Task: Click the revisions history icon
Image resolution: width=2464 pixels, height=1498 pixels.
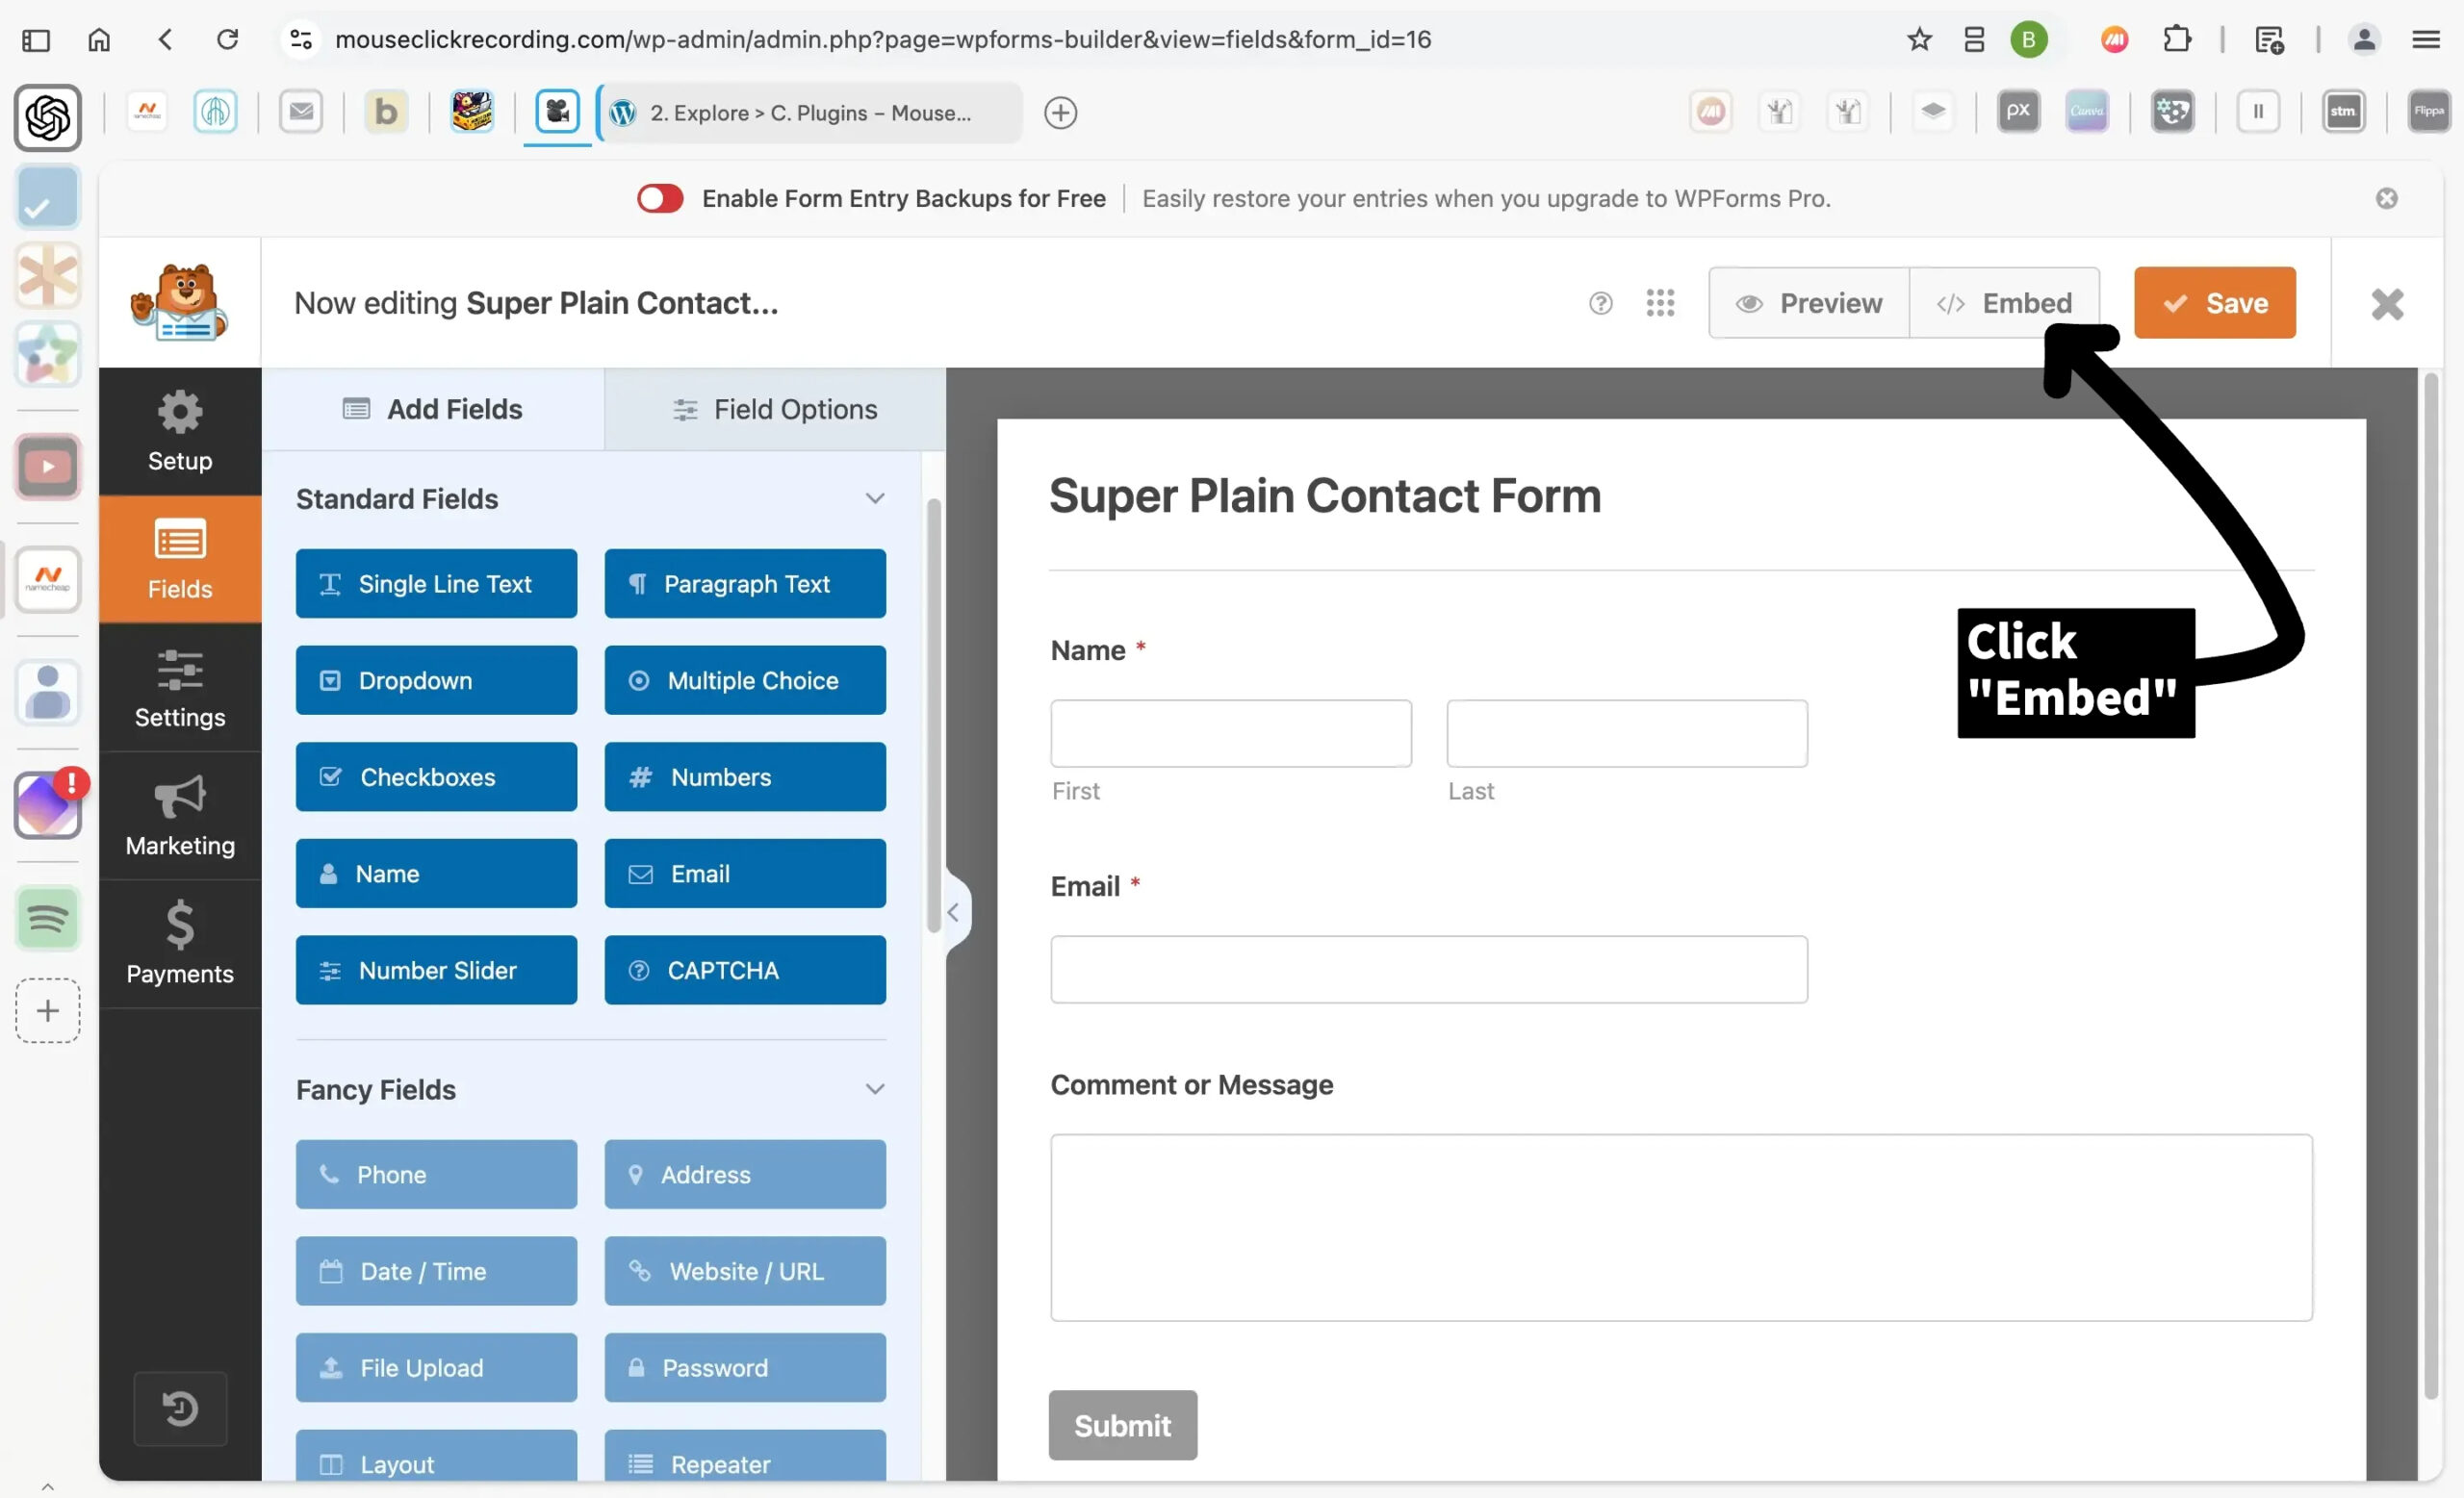Action: [x=180, y=1409]
